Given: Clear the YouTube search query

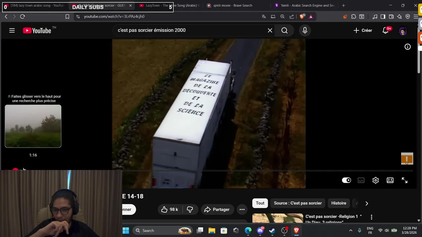Looking at the screenshot, I should click(270, 30).
